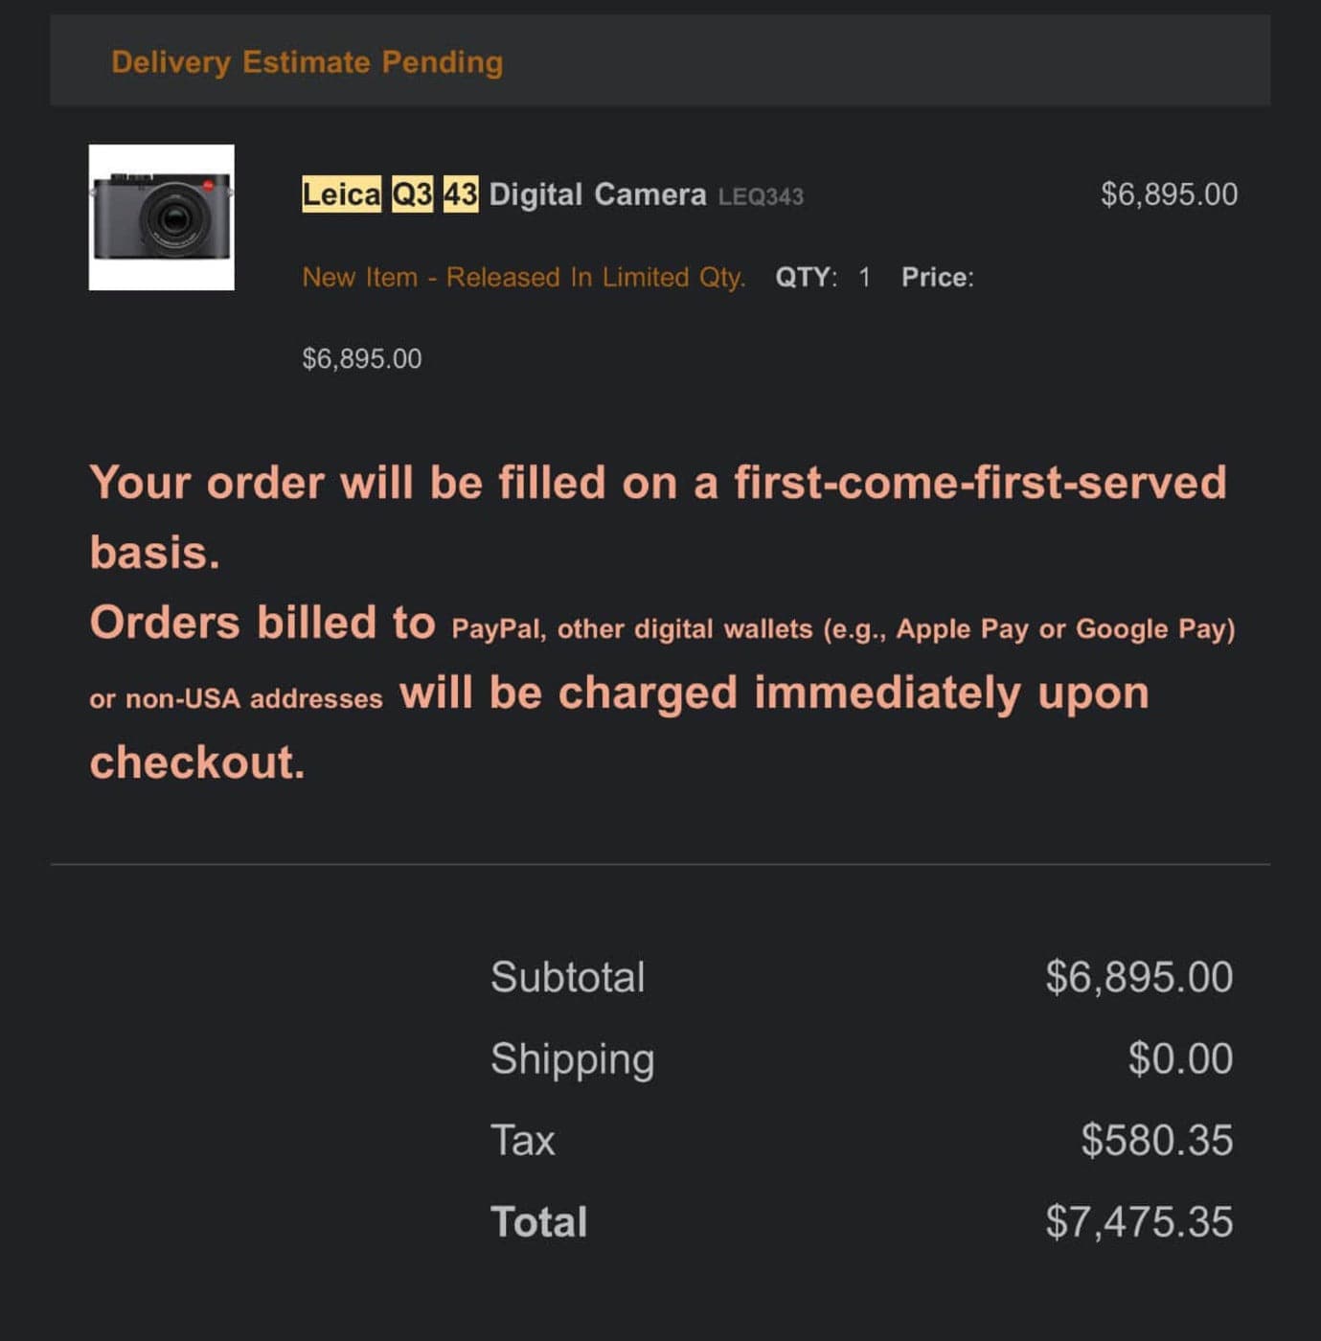1321x1341 pixels.
Task: Click the QTY label in the item row
Action: 805,278
